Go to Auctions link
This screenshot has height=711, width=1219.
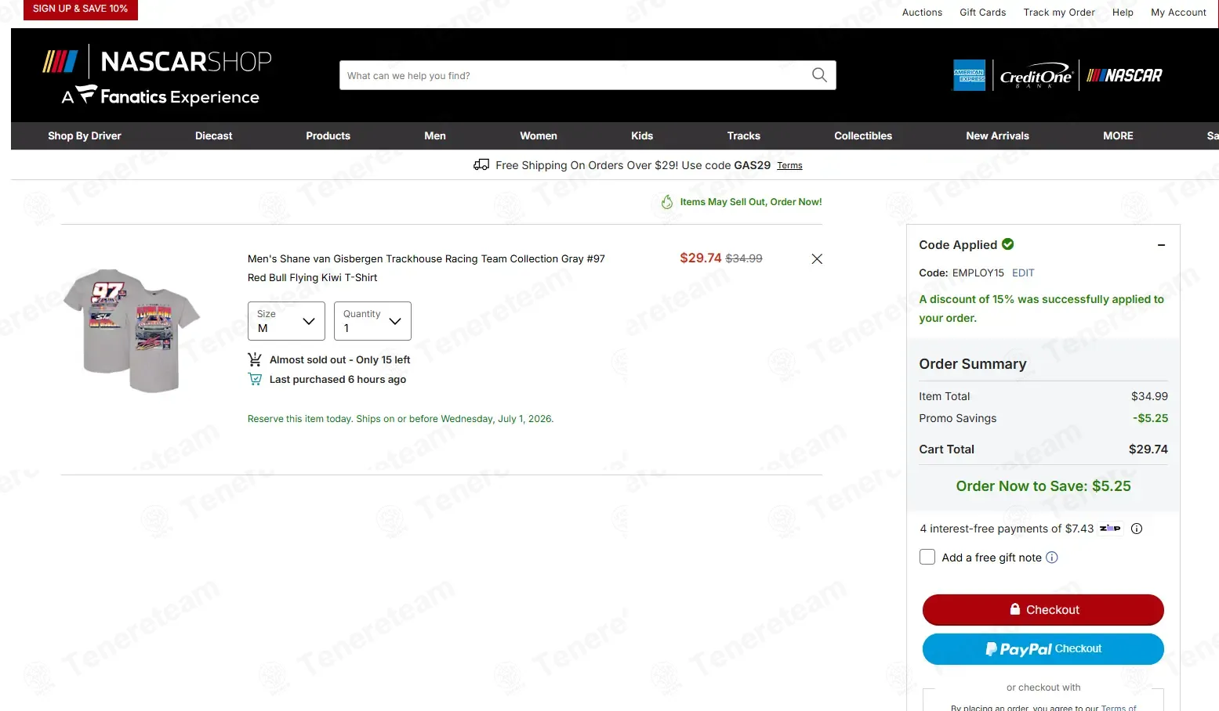click(922, 13)
